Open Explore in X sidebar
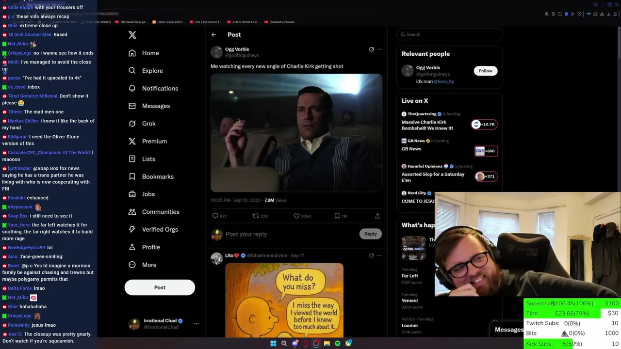The image size is (621, 349). point(146,71)
